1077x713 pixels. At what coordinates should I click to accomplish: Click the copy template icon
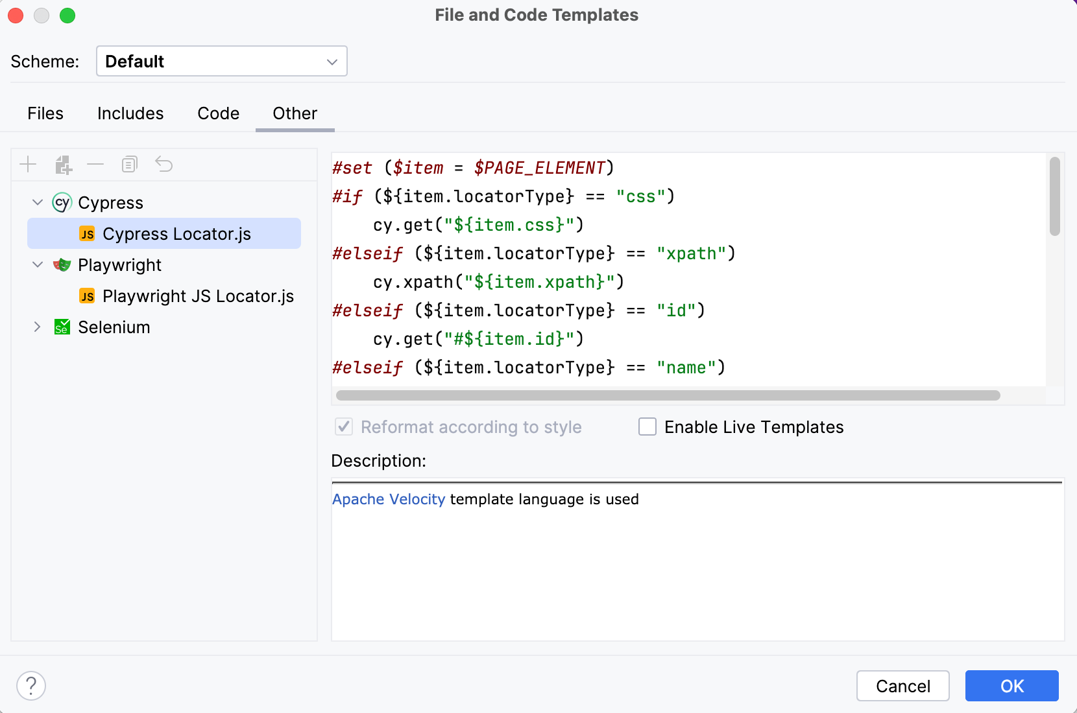129,164
